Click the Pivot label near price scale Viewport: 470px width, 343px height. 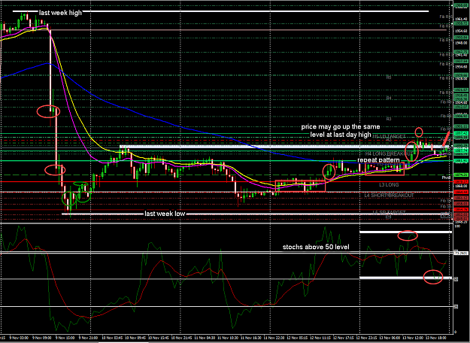pyautogui.click(x=447, y=178)
